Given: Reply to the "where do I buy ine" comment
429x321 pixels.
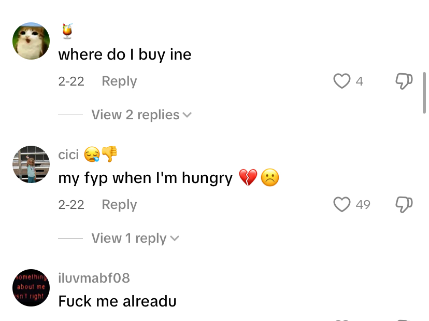Looking at the screenshot, I should point(119,81).
